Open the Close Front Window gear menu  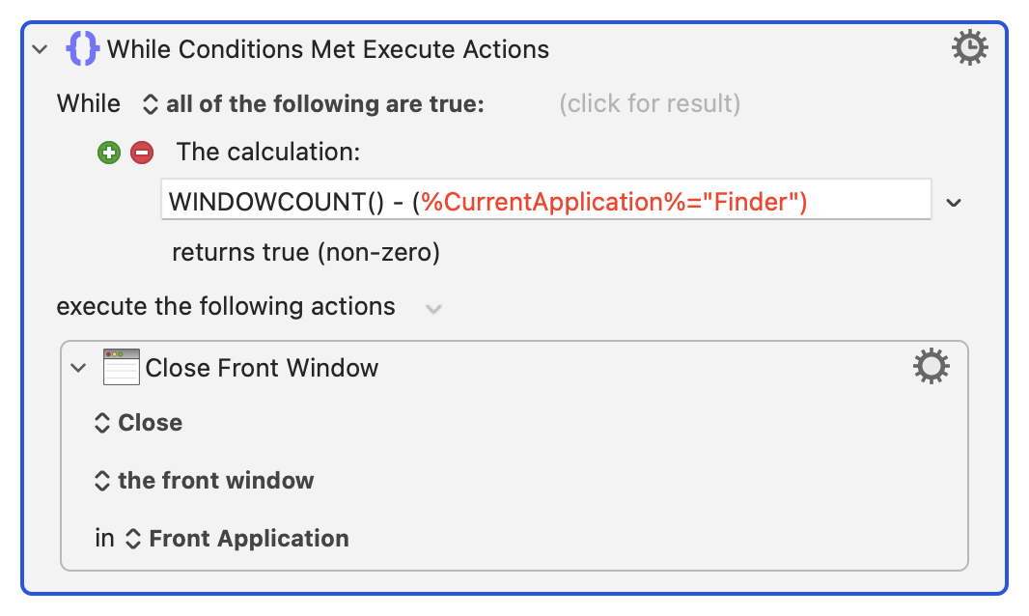coord(931,367)
